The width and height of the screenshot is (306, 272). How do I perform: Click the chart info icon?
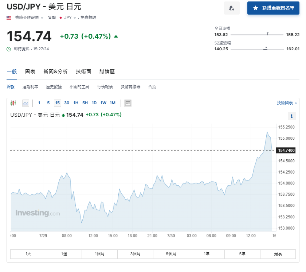(291, 116)
